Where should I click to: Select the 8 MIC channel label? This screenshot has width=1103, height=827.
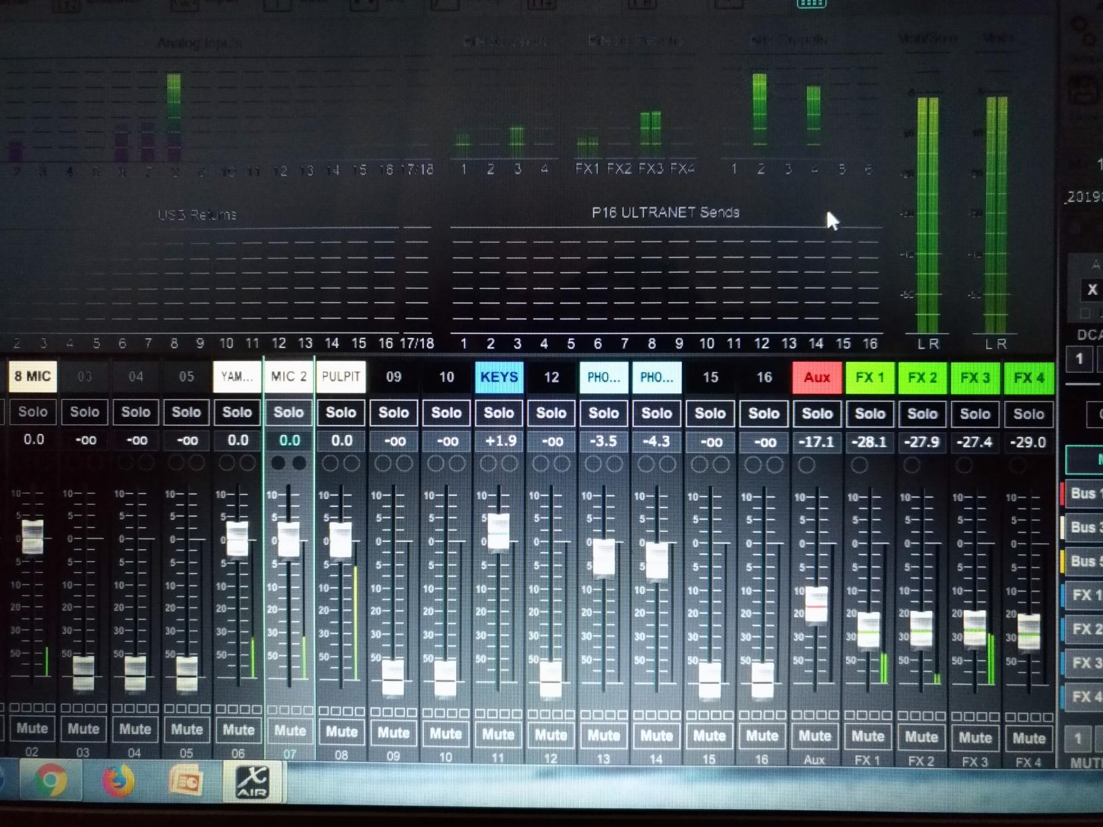(32, 376)
